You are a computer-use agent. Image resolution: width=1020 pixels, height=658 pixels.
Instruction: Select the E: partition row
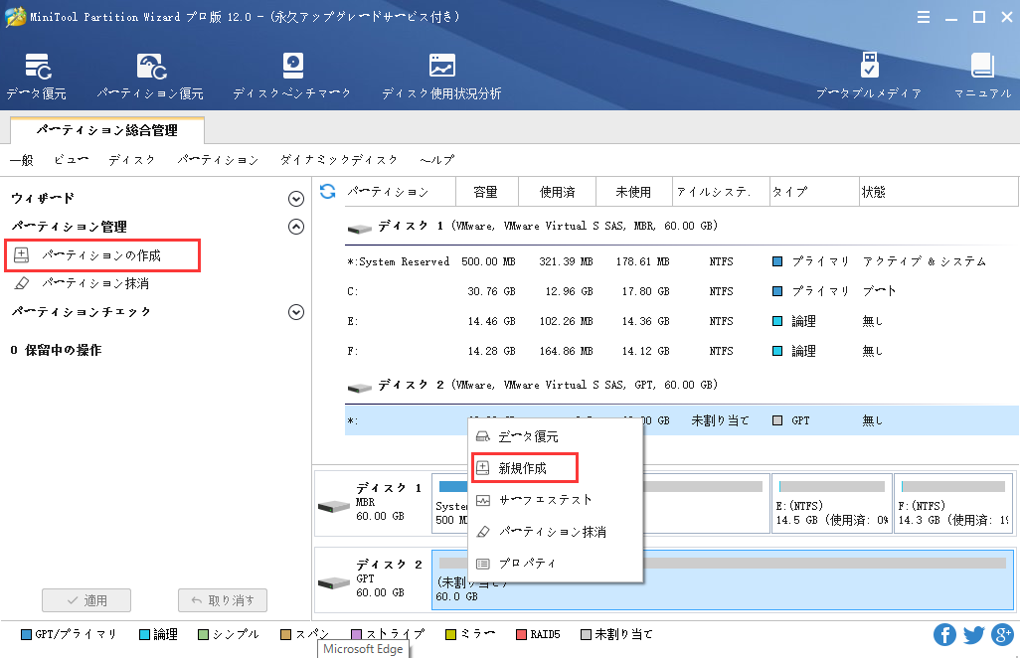pos(681,321)
